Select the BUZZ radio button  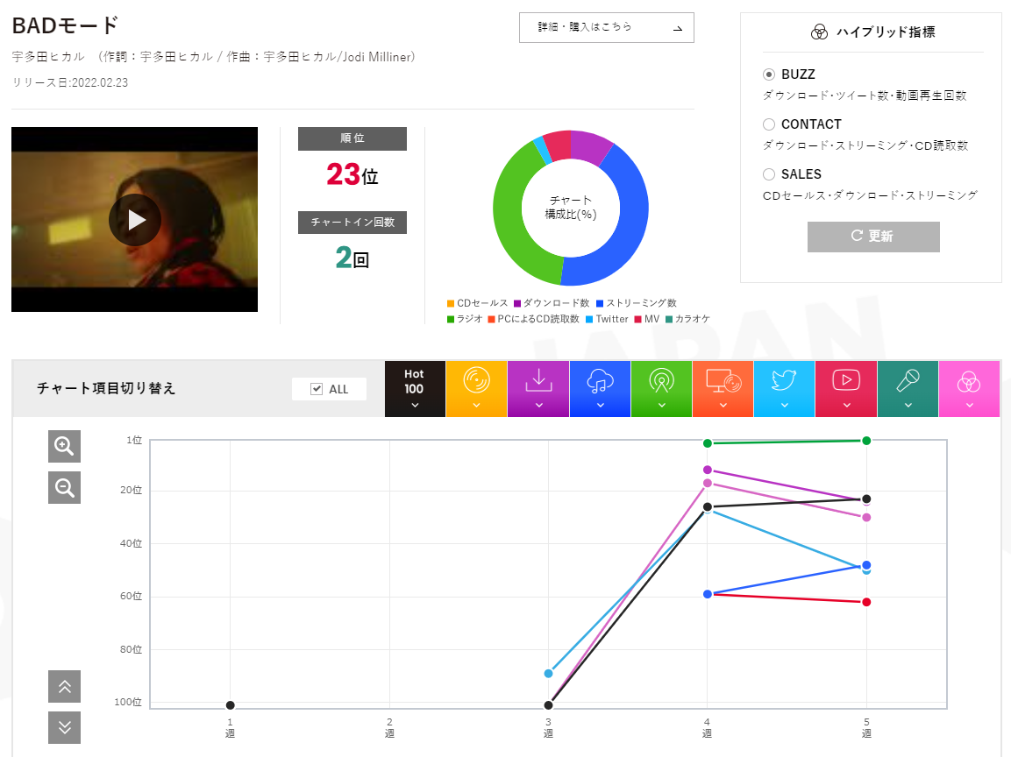tap(769, 74)
